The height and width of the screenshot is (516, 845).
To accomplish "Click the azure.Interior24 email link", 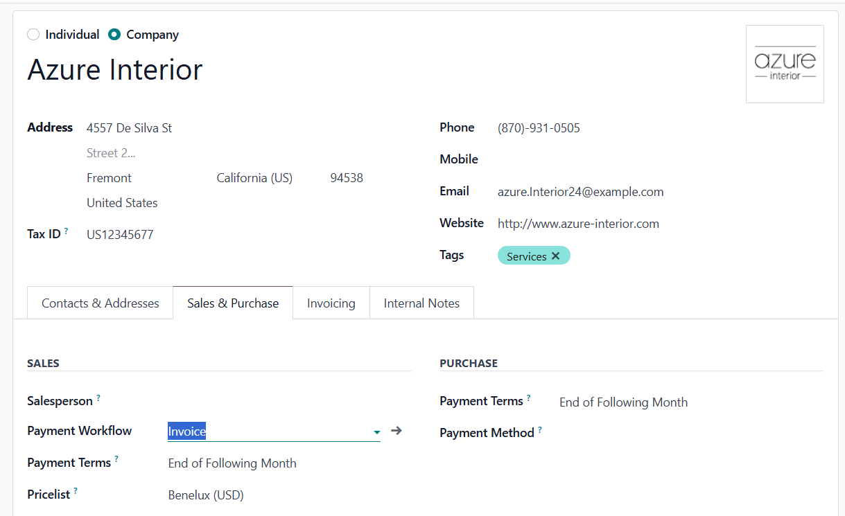I will 580,191.
